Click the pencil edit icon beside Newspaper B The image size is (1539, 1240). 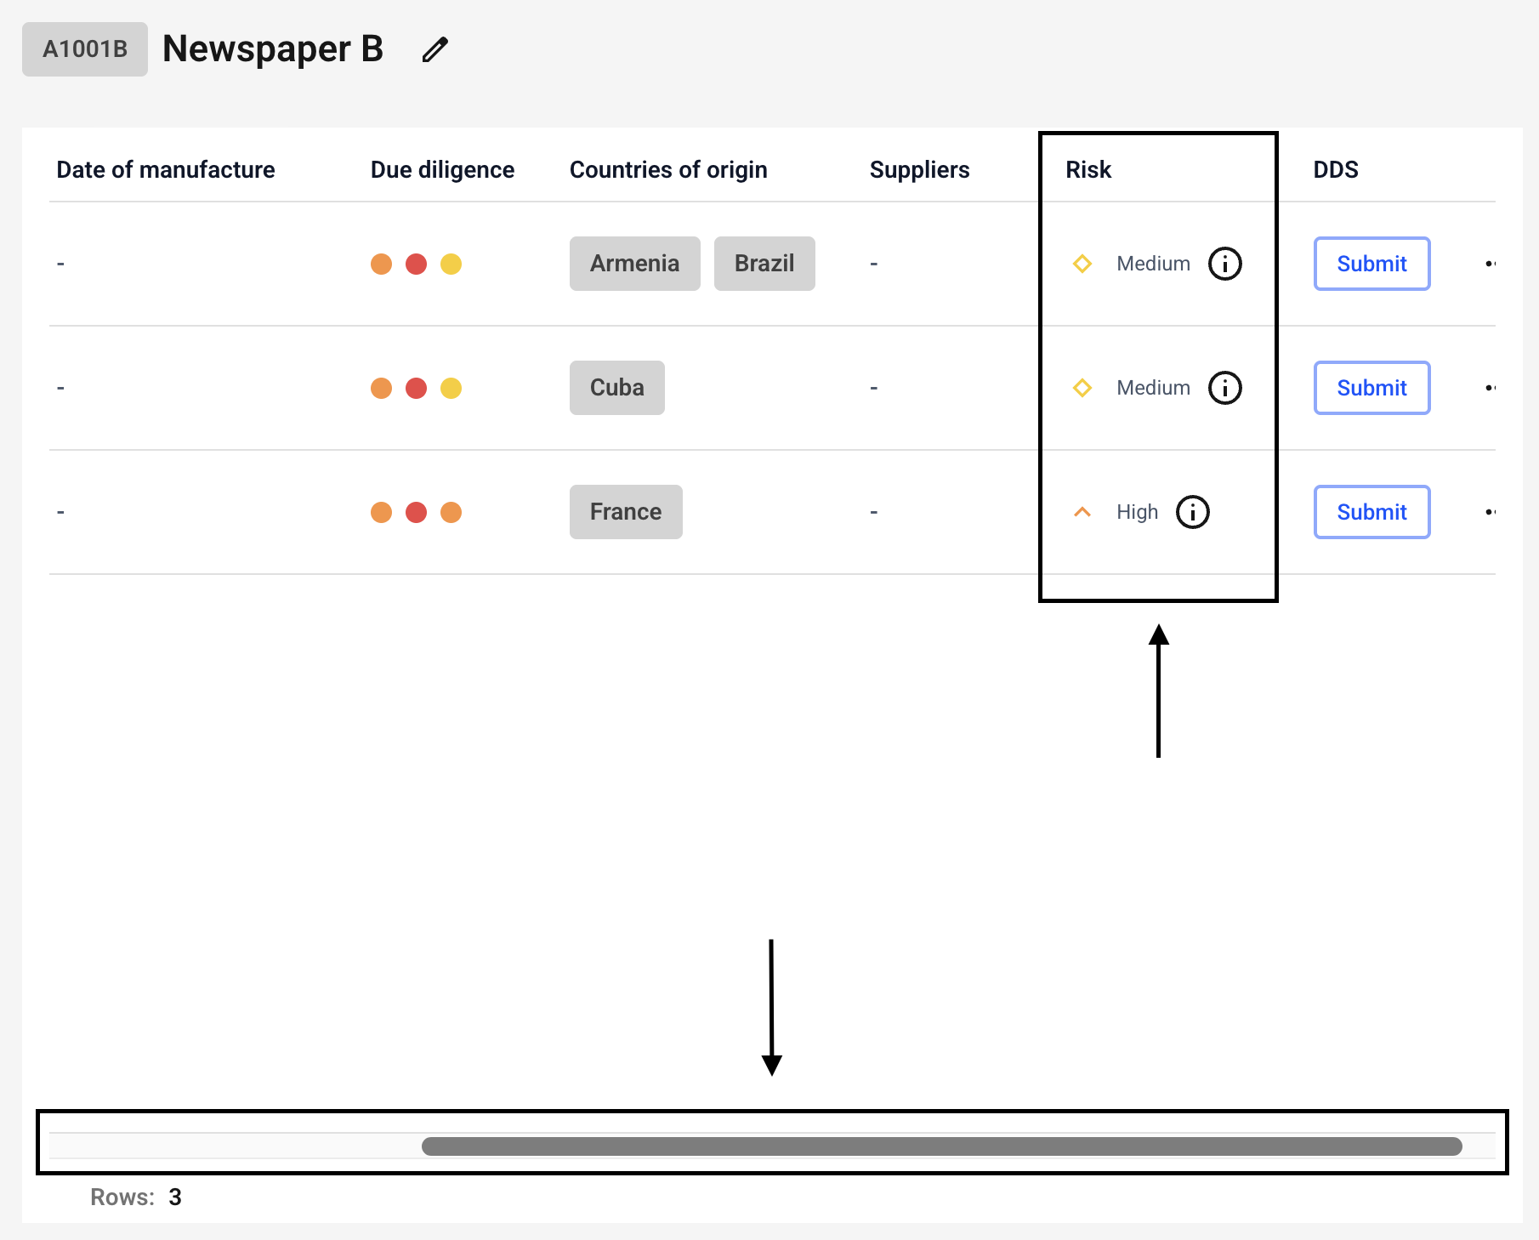click(x=434, y=50)
